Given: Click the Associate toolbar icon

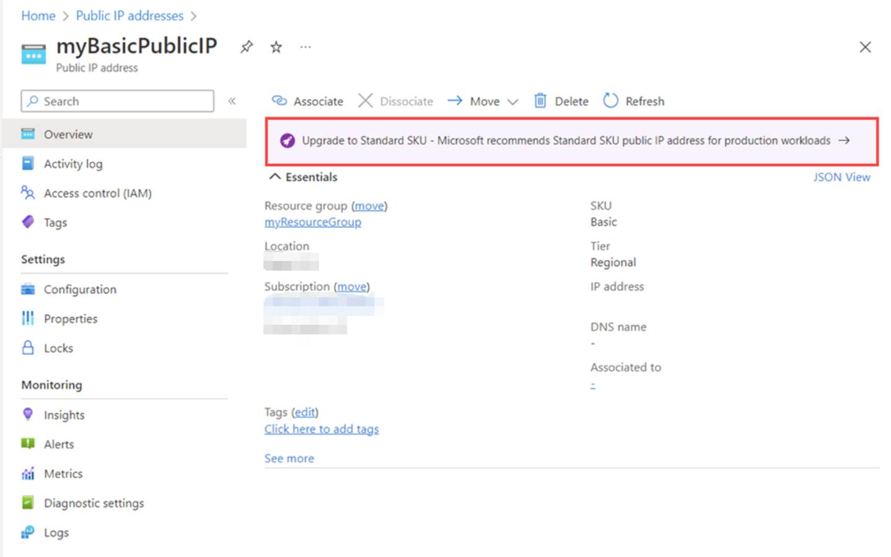Looking at the screenshot, I should [x=279, y=101].
